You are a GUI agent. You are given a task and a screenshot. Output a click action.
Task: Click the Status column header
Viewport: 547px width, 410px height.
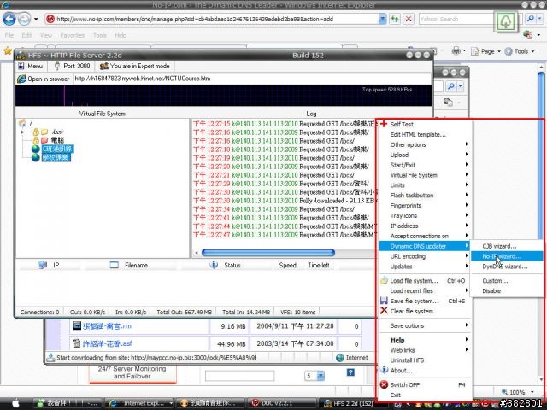click(x=226, y=266)
